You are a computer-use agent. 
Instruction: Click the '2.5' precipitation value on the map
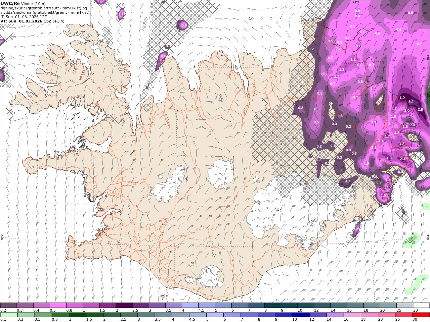coord(402,98)
